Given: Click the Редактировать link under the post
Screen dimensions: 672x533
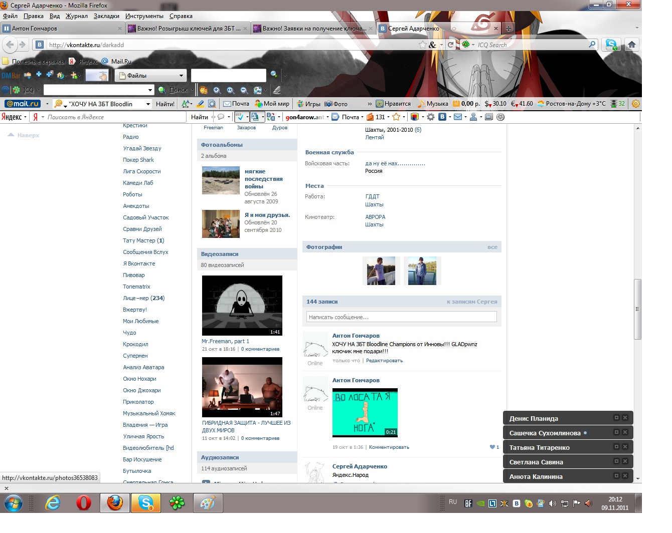Looking at the screenshot, I should click(384, 361).
